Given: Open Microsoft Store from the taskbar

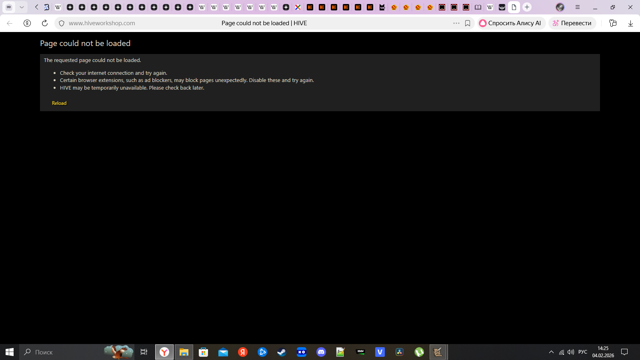Looking at the screenshot, I should 204,352.
